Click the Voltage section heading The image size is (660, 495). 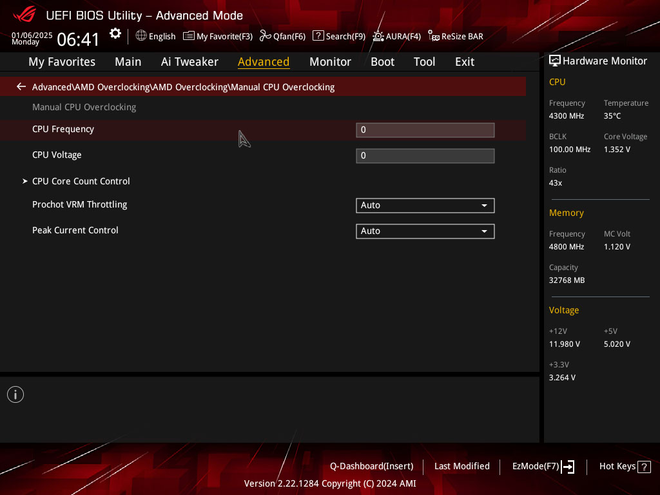[564, 310]
